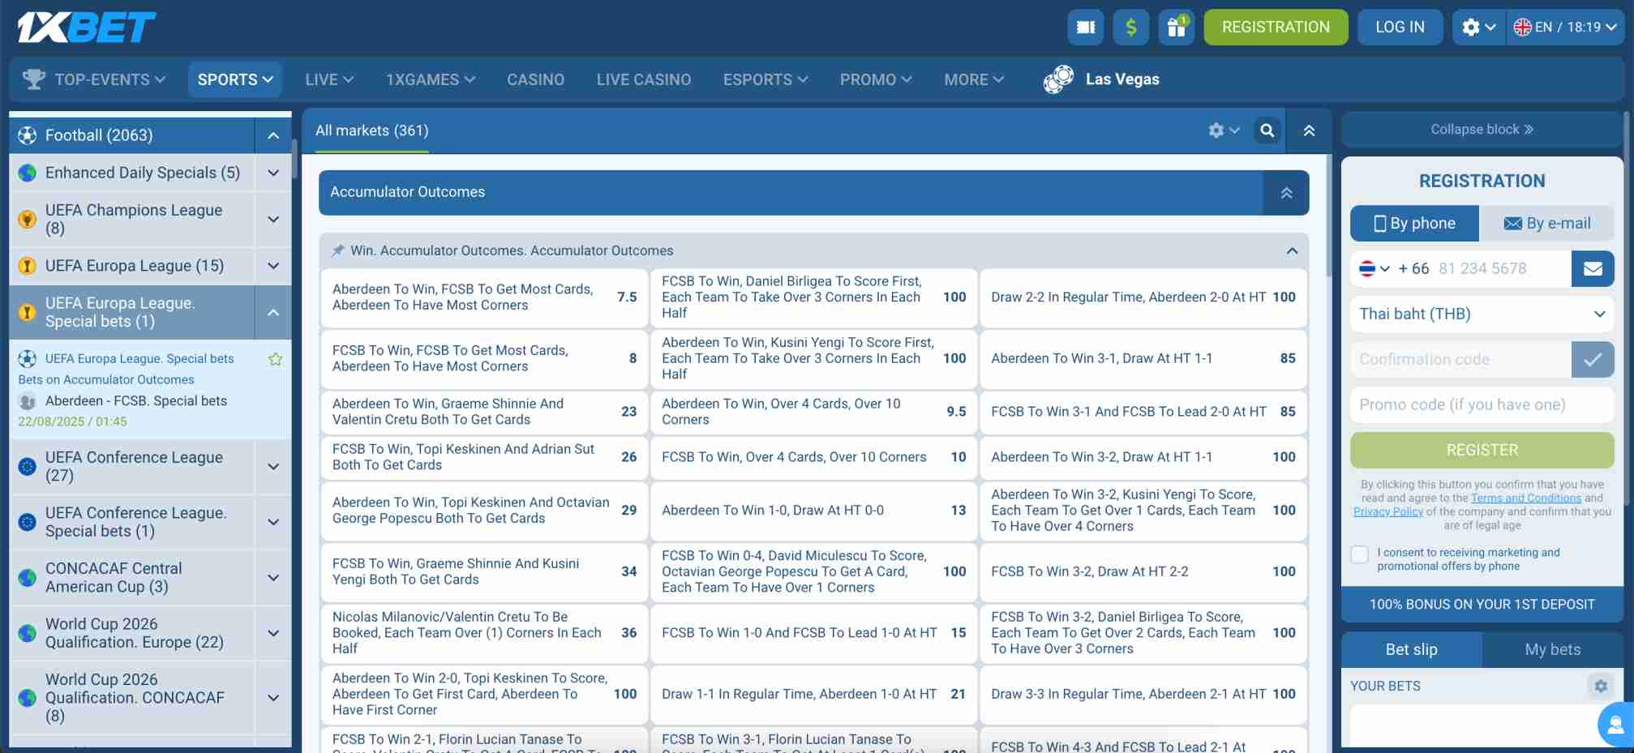The width and height of the screenshot is (1634, 753).
Task: Collapse UEFA Europa League Special bets
Action: 273,312
